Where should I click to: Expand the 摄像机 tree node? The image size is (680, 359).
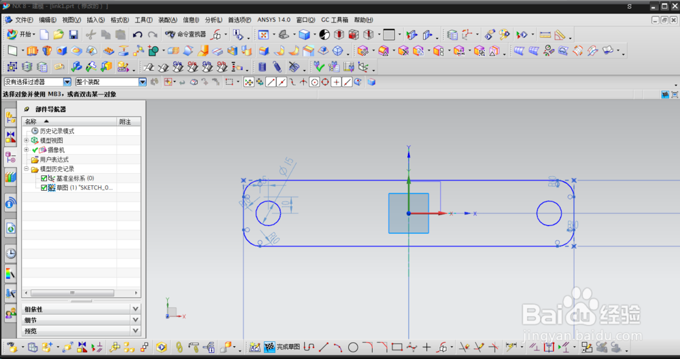pyautogui.click(x=27, y=150)
